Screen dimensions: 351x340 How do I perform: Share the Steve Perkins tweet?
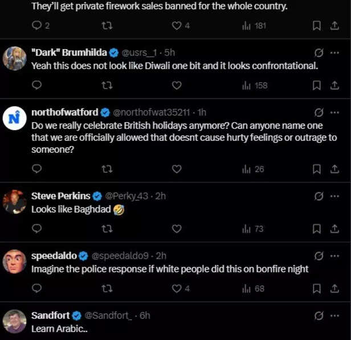(x=335, y=229)
